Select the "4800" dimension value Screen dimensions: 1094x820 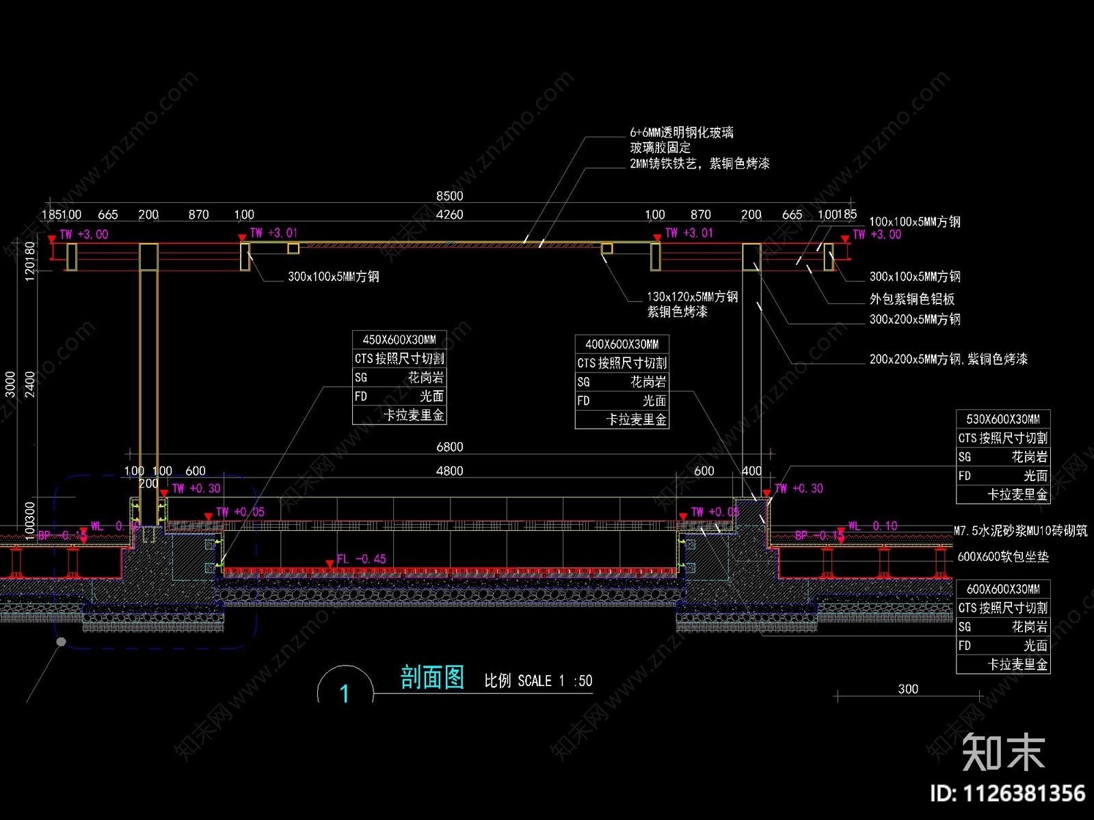[x=450, y=471]
